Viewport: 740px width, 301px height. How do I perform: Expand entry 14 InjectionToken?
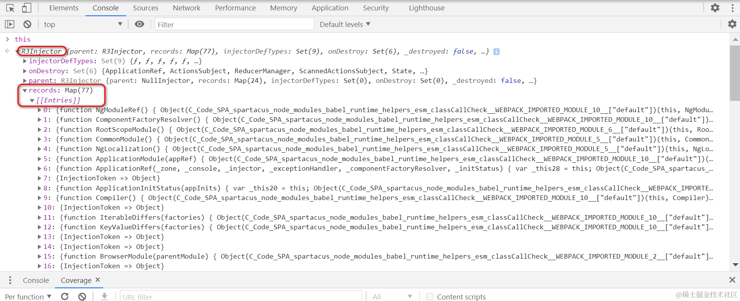point(39,247)
